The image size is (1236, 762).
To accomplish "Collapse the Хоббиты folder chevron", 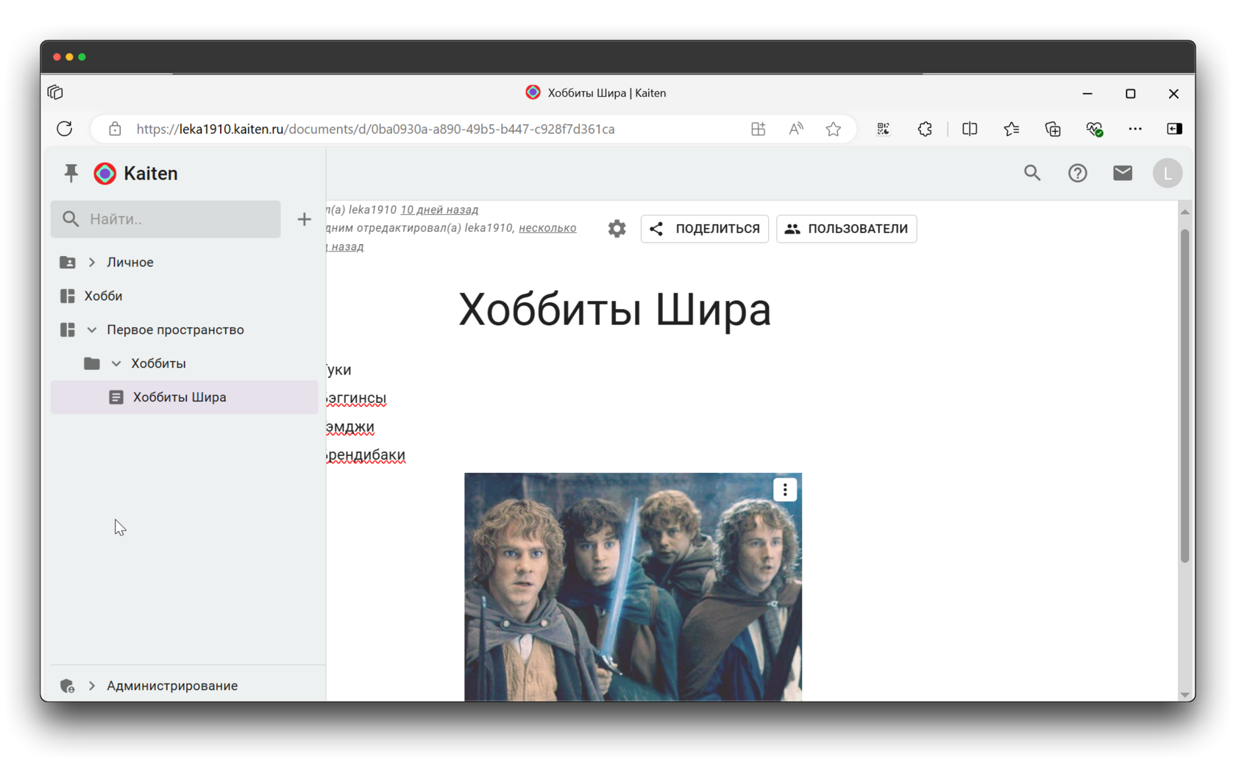I will pos(116,363).
